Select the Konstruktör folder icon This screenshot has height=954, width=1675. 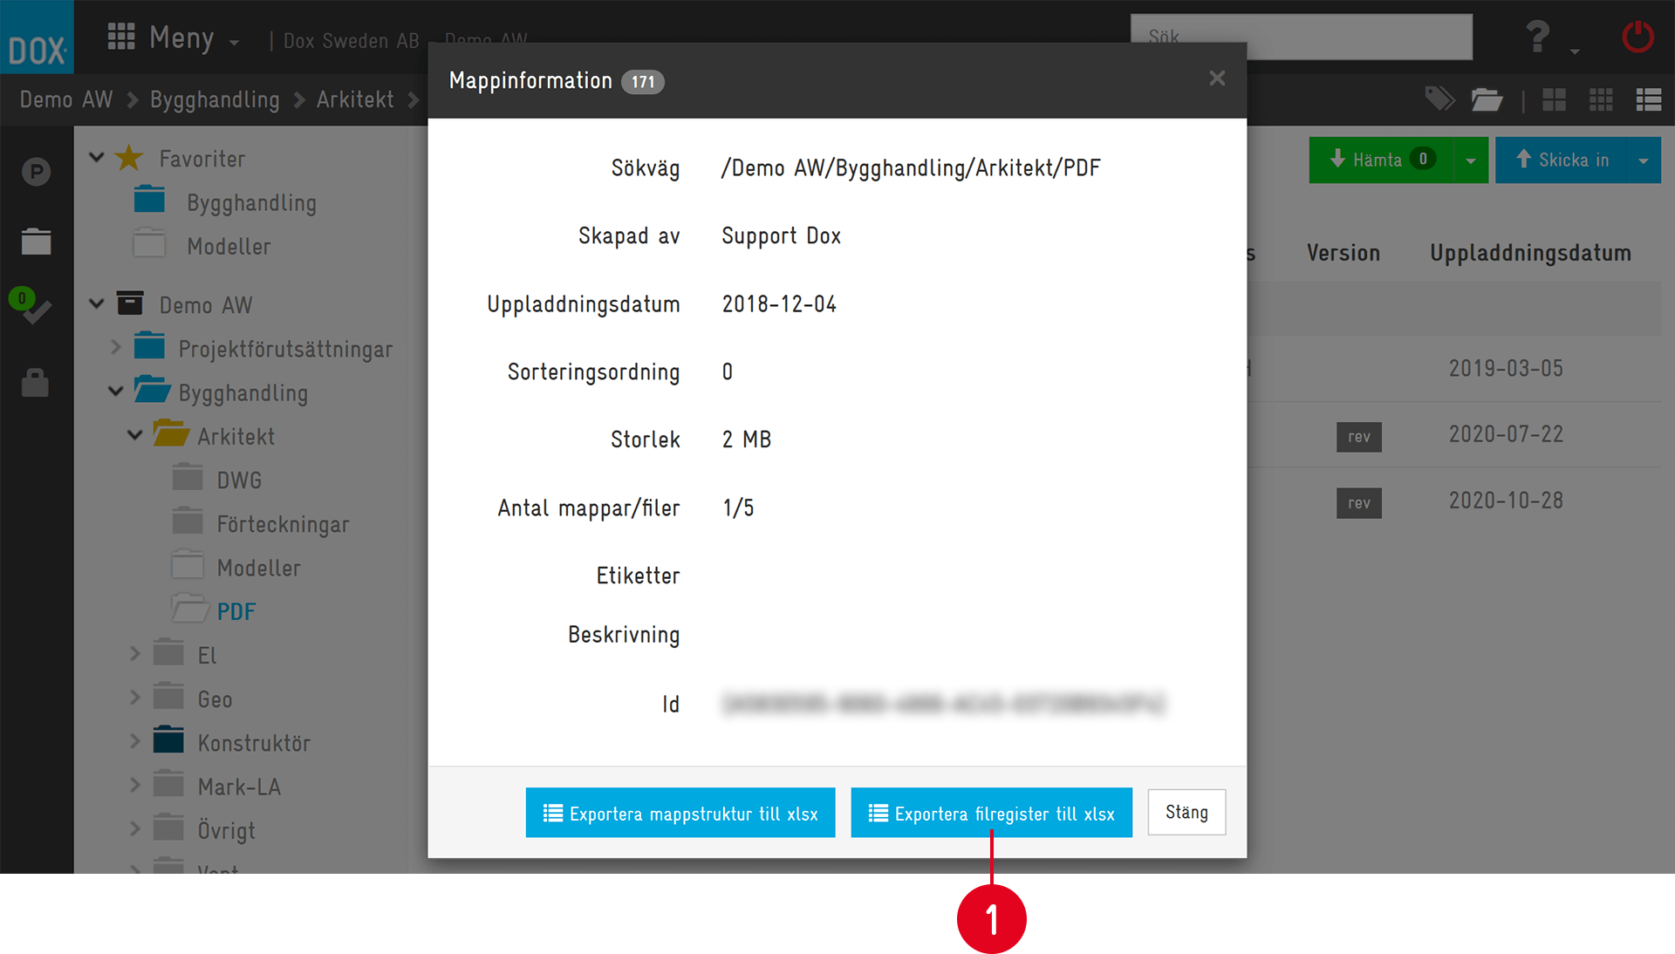pyautogui.click(x=168, y=739)
